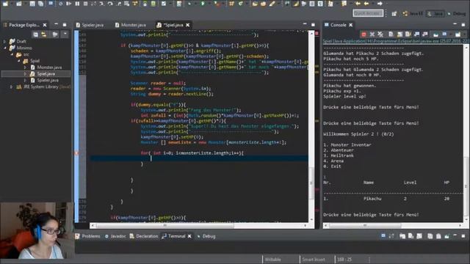The width and height of the screenshot is (470, 264).
Task: Click the Search (flashlight) toolbar icon
Action: [x=272, y=4]
